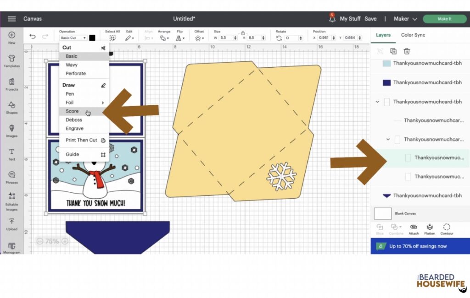Open the Contour tool
This screenshot has width=470, height=298.
pyautogui.click(x=447, y=229)
